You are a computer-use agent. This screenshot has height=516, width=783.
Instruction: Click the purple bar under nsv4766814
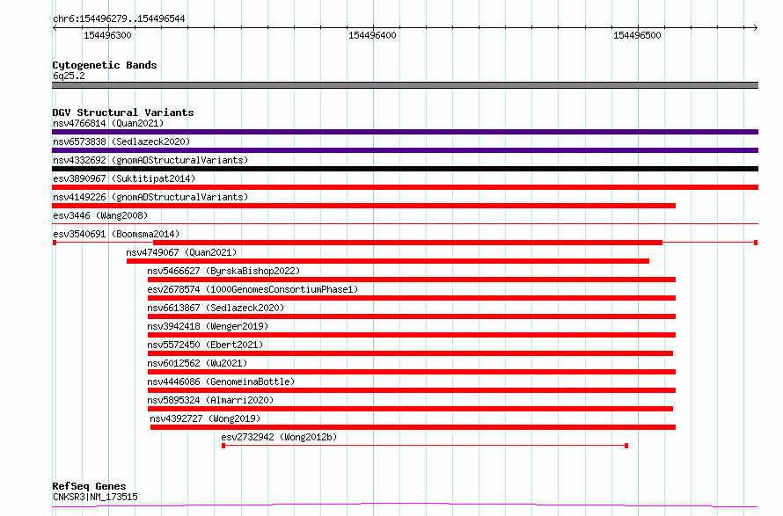(405, 132)
